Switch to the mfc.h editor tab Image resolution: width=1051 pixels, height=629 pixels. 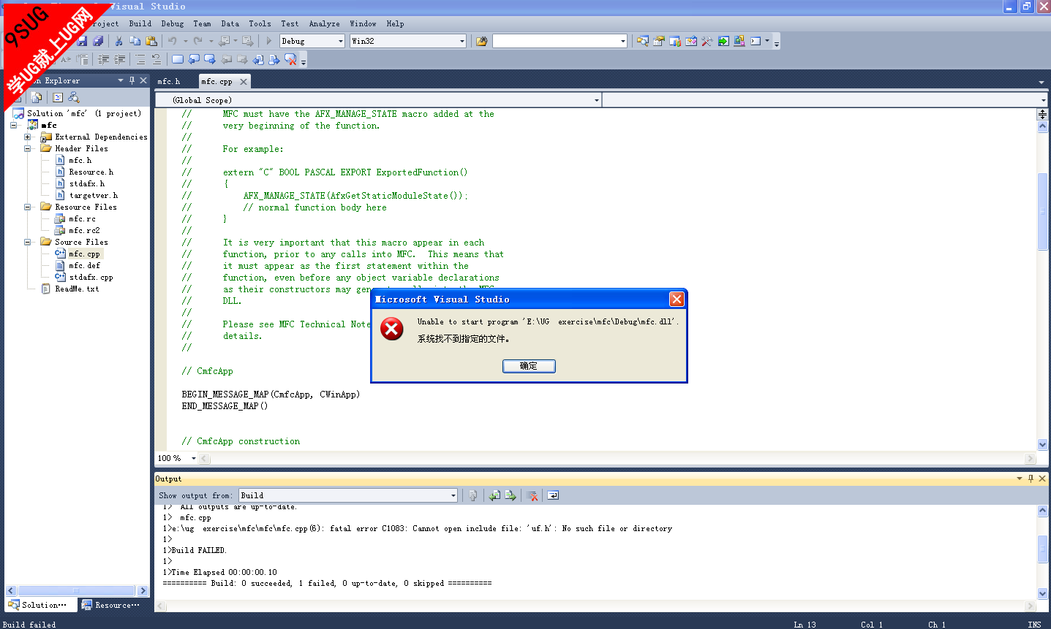169,81
